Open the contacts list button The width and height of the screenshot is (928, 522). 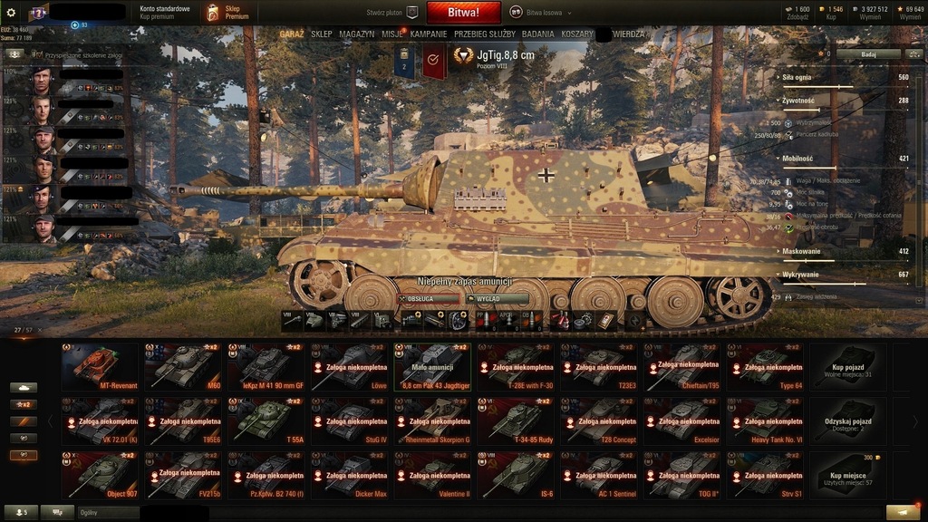[20, 513]
